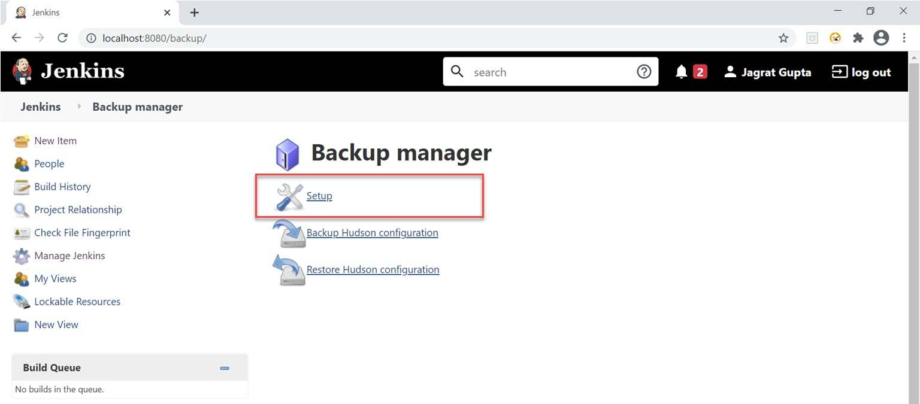This screenshot has width=920, height=404.
Task: Open New Item from the sidebar
Action: click(x=55, y=141)
